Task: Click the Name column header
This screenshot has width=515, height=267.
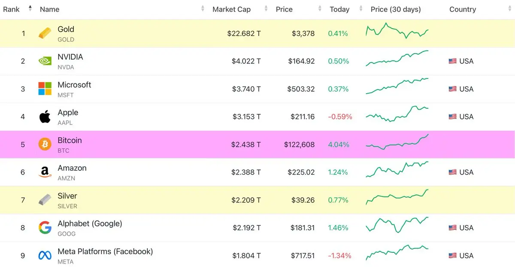Action: coord(49,9)
